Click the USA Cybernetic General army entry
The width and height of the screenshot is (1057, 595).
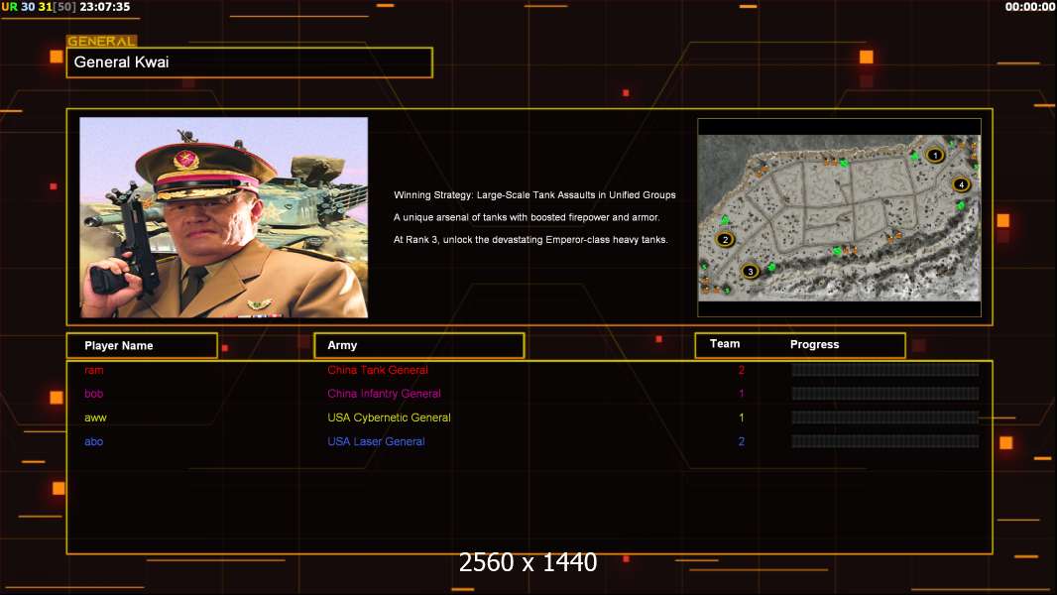[389, 417]
